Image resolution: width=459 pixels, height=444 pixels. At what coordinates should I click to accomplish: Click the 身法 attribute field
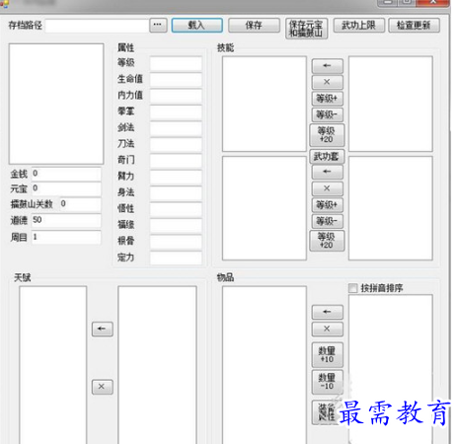(x=176, y=192)
